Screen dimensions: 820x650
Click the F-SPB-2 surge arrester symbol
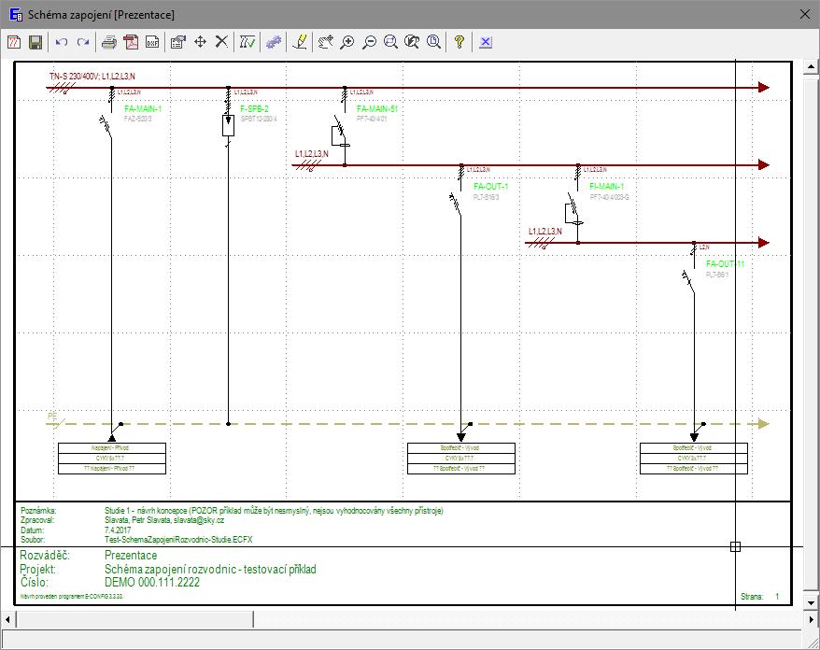pyautogui.click(x=228, y=125)
